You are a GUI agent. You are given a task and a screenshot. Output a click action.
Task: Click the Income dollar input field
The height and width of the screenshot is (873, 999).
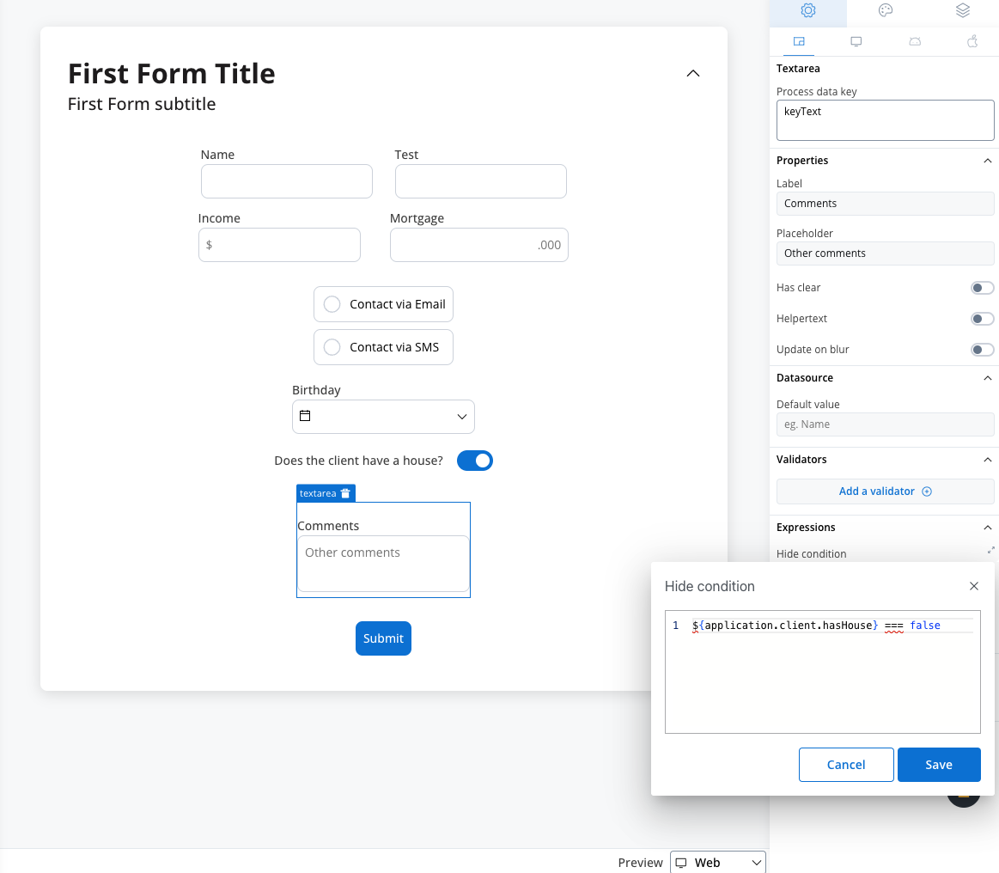(280, 245)
